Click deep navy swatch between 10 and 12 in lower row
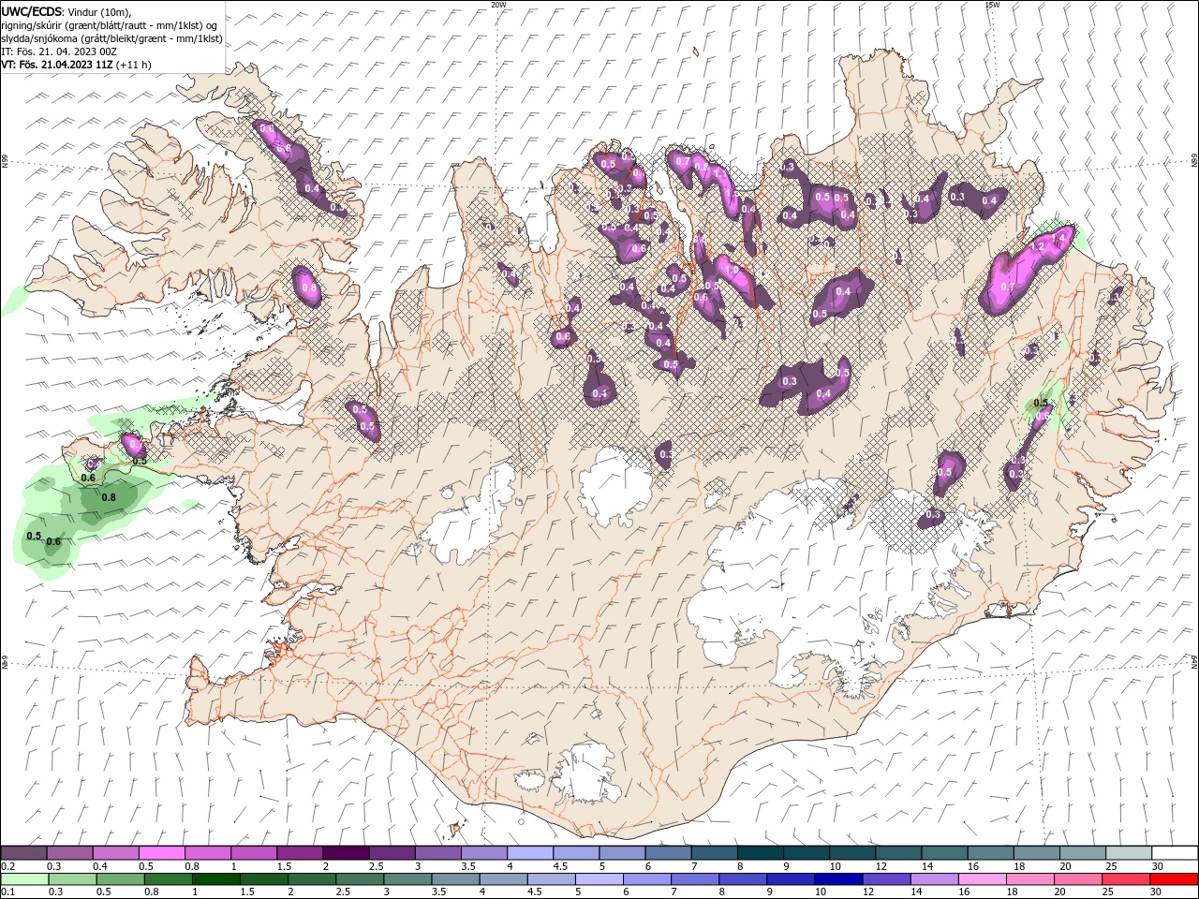Image resolution: width=1199 pixels, height=899 pixels. 837,879
